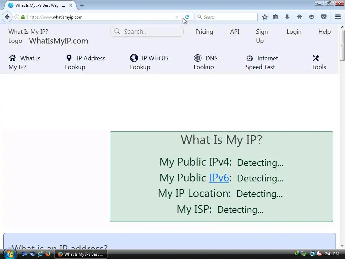The height and width of the screenshot is (259, 345).
Task: Open the What Is My IP? nav item
Action: [x=24, y=62]
